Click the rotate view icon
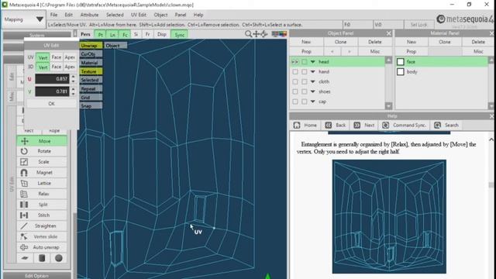The height and width of the screenshot is (279, 496). (263, 34)
